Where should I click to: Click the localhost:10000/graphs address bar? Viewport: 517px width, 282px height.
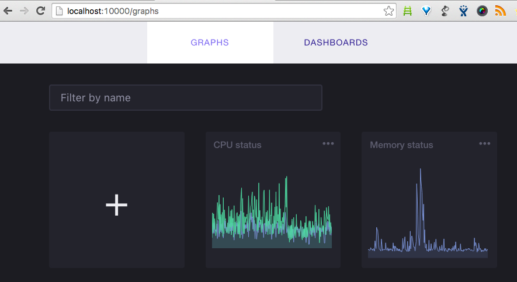(x=224, y=11)
